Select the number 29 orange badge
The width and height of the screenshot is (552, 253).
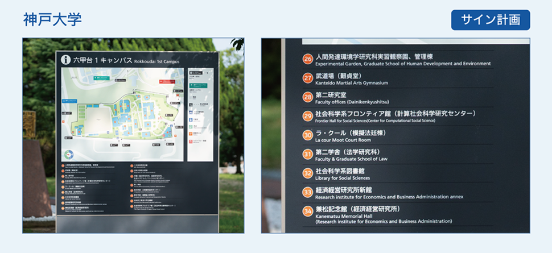click(x=307, y=117)
